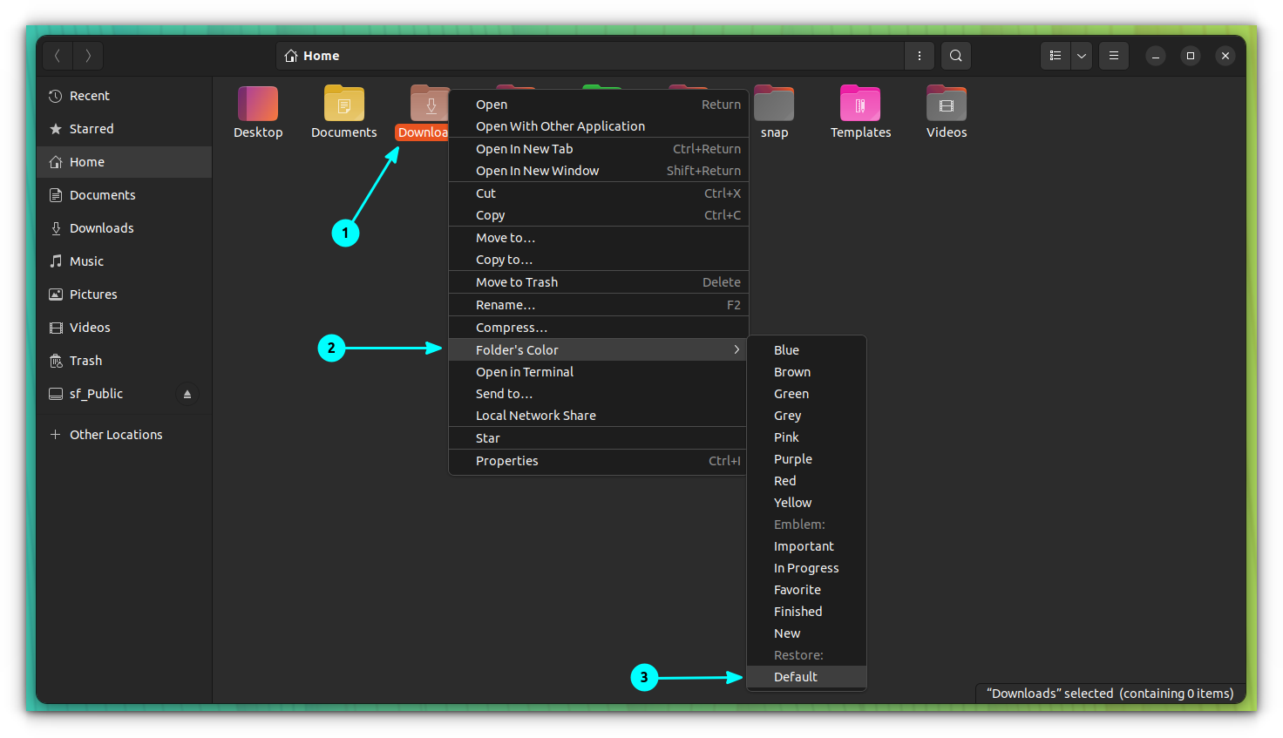Open the Documents folder icon

(343, 103)
